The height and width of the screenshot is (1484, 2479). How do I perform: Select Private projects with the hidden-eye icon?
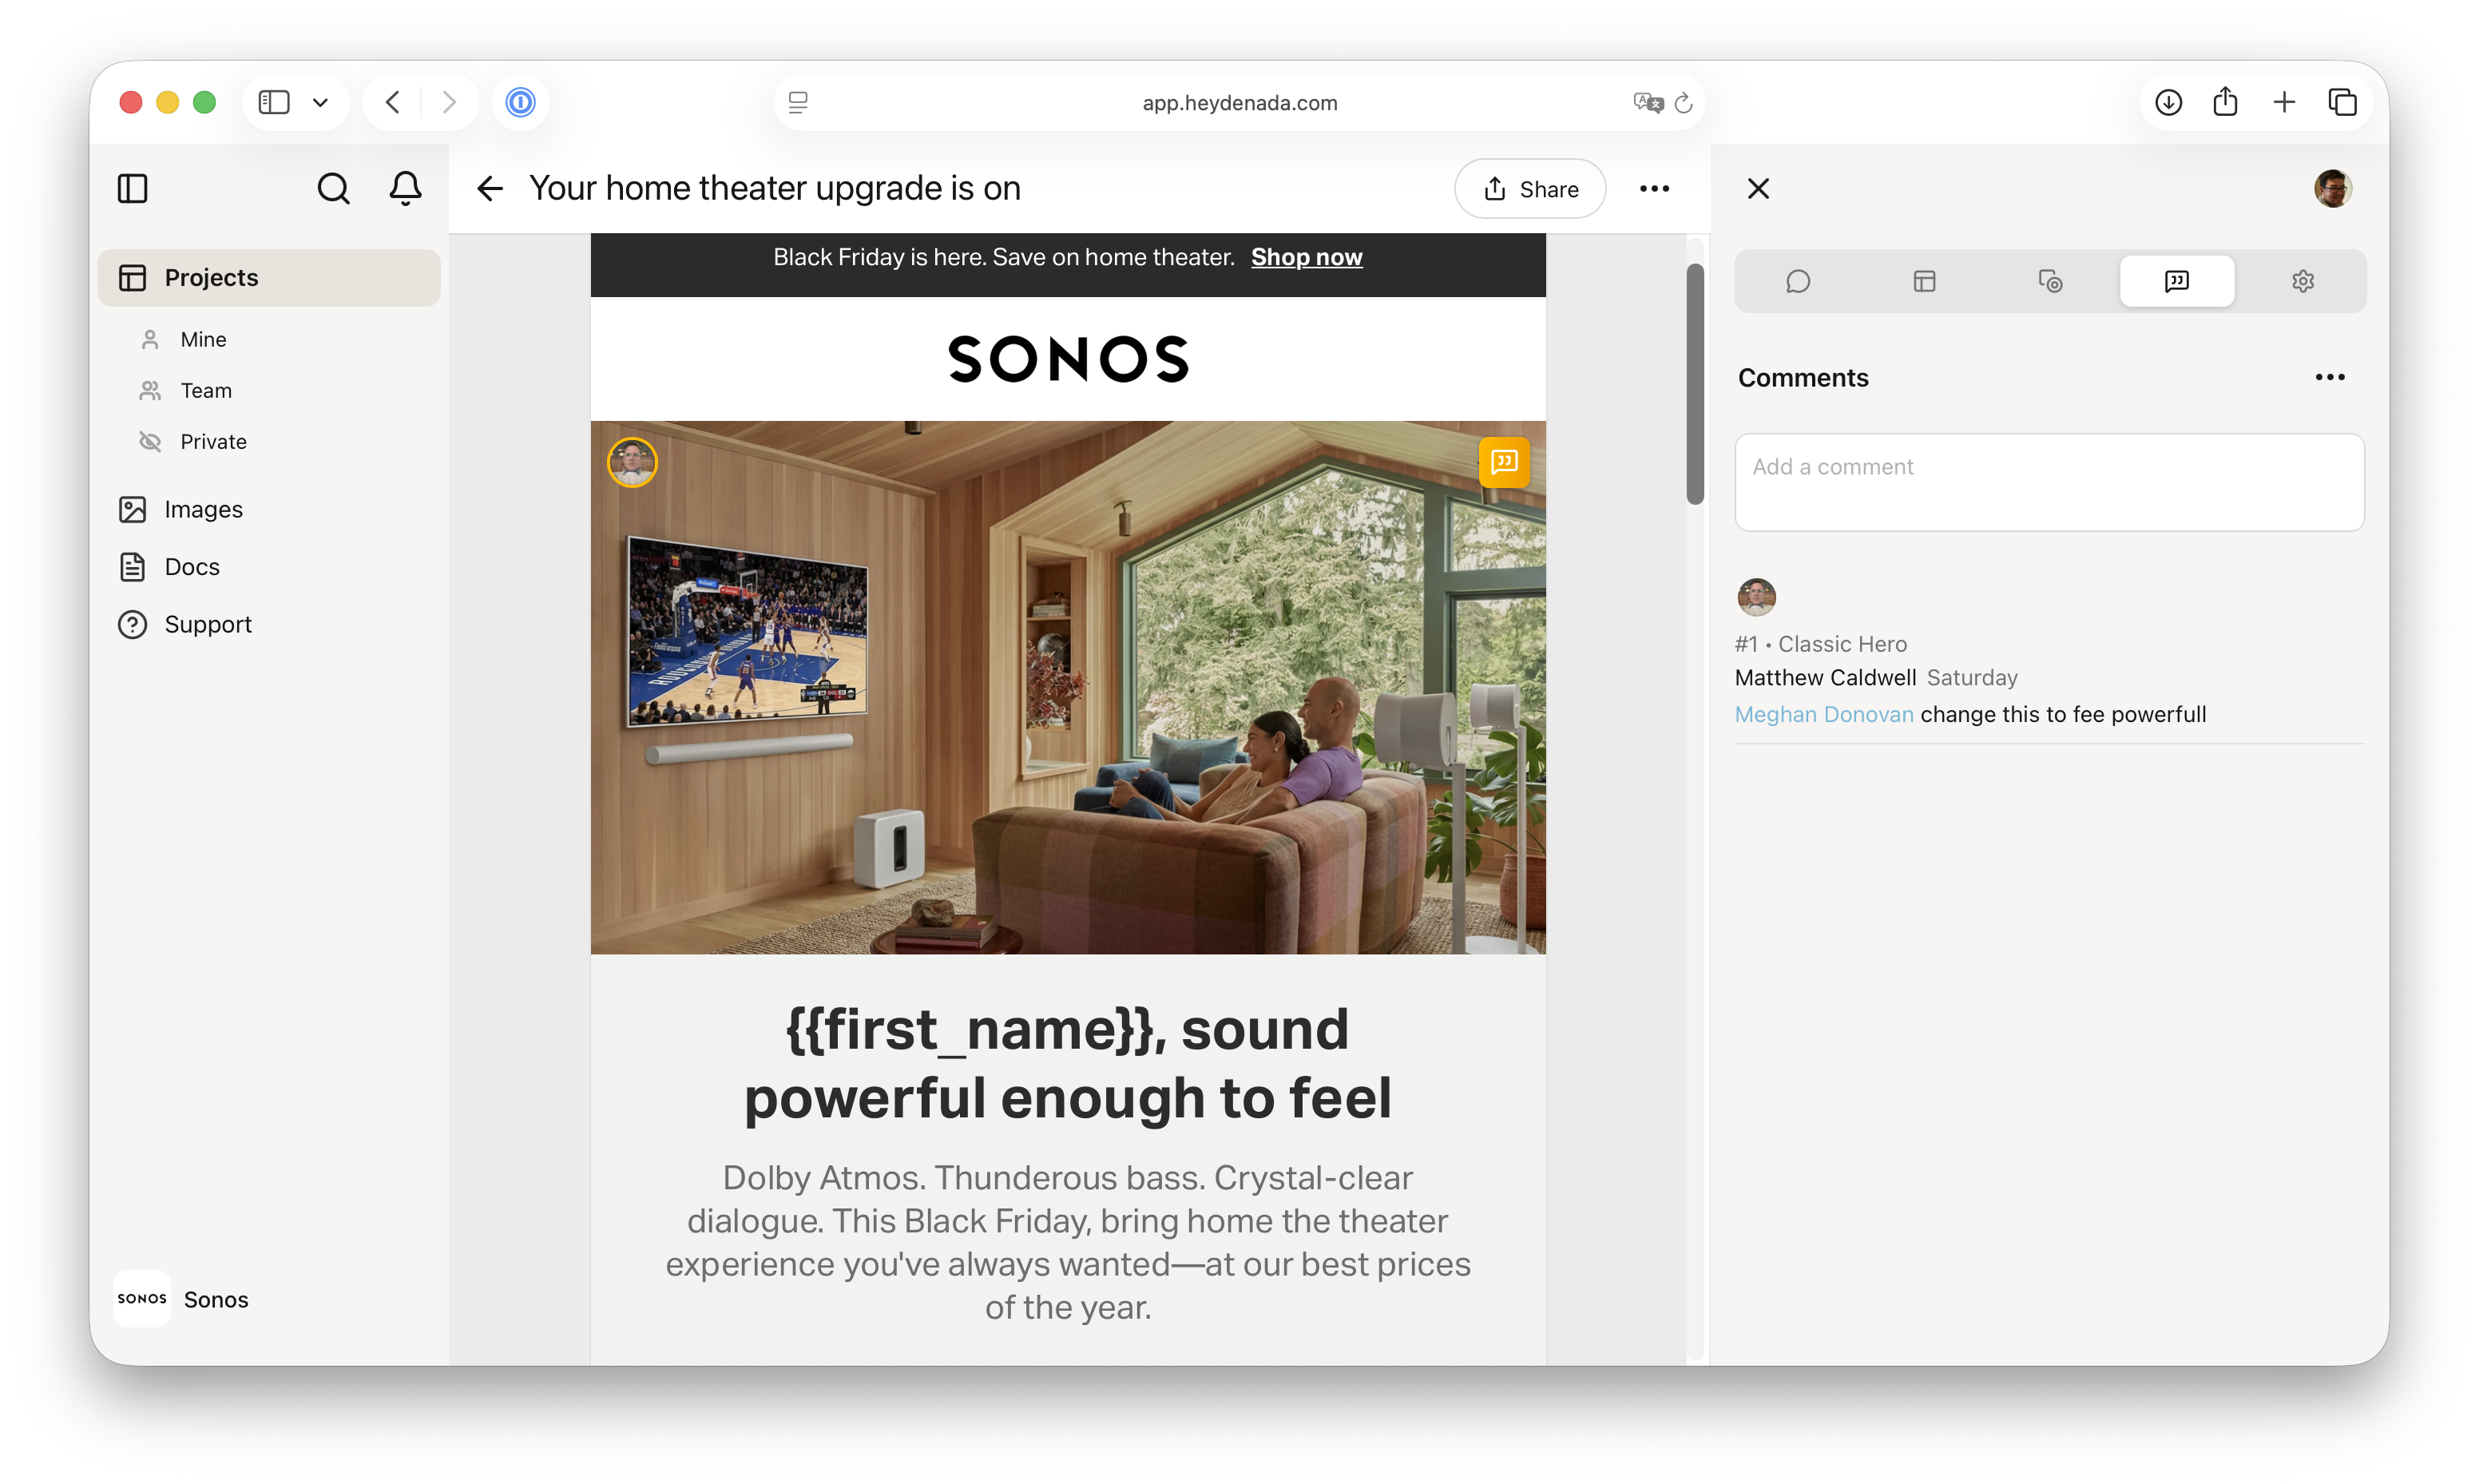point(213,441)
